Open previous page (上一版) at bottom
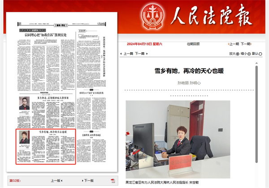269x188 pixels. pos(56,181)
